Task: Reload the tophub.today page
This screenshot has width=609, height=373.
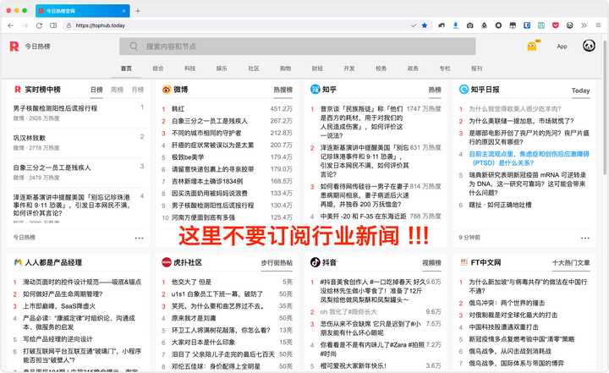Action: tap(39, 25)
